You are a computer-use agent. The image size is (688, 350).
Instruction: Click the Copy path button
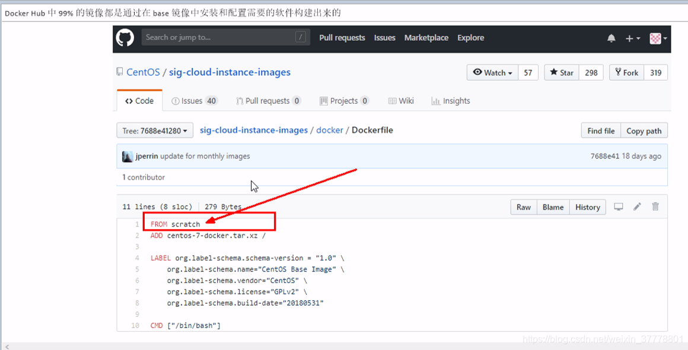(x=644, y=131)
